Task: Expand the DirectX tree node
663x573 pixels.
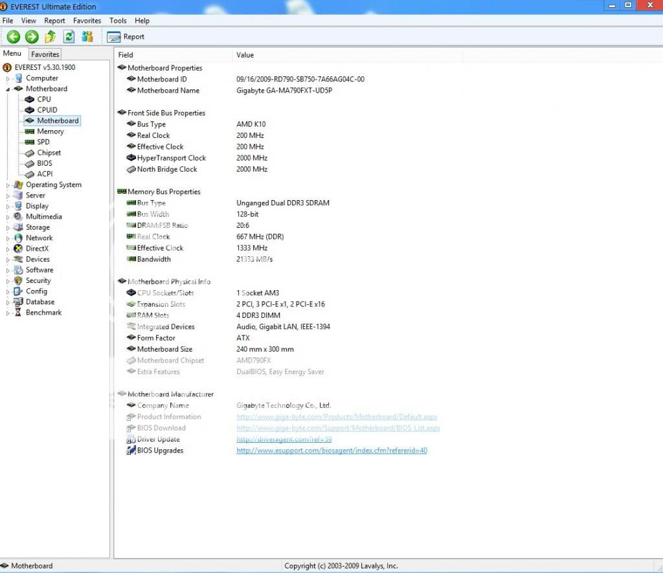Action: coord(8,249)
